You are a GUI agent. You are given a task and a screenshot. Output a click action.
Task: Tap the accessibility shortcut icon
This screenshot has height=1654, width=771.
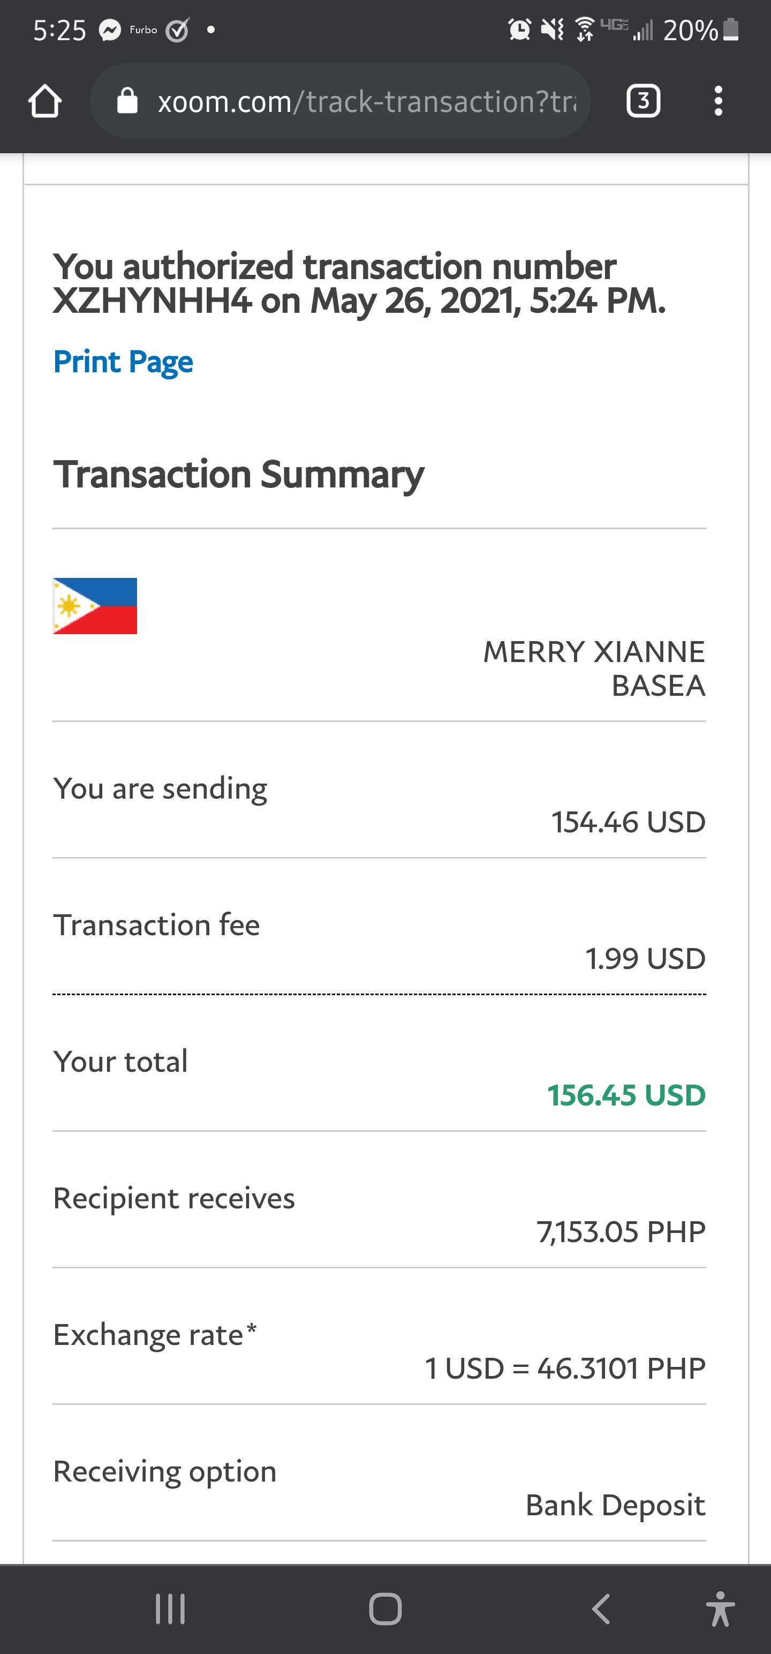[x=720, y=1608]
